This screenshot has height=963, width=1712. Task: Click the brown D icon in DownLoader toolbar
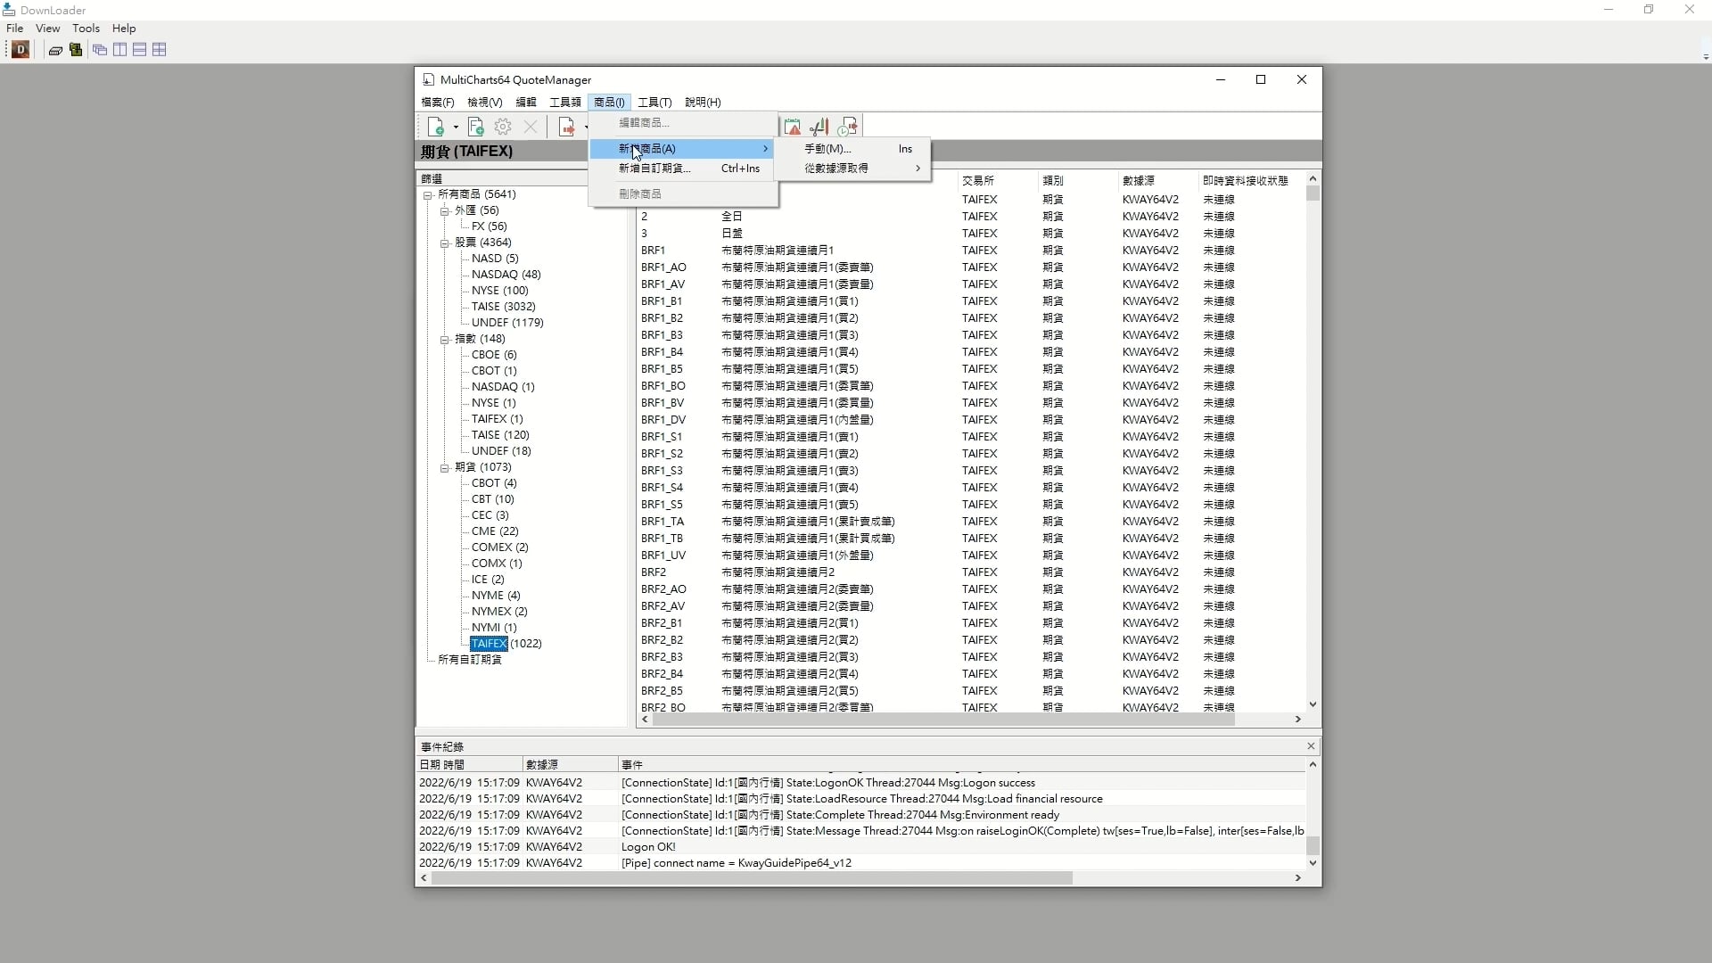(21, 50)
